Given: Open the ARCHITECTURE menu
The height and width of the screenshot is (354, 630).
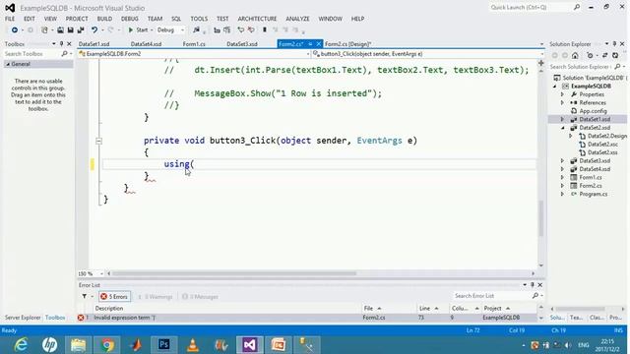Looking at the screenshot, I should 257,19.
